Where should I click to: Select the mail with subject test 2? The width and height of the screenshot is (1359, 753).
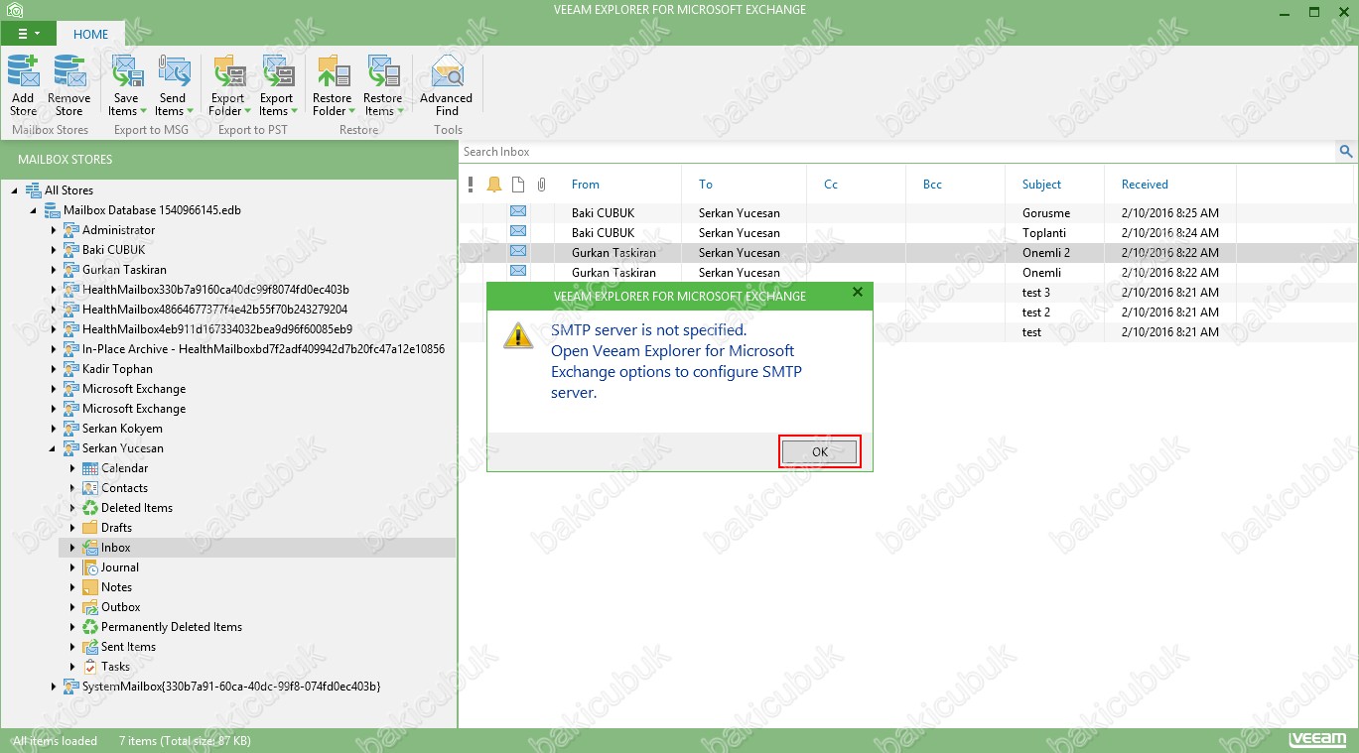[x=1035, y=313]
